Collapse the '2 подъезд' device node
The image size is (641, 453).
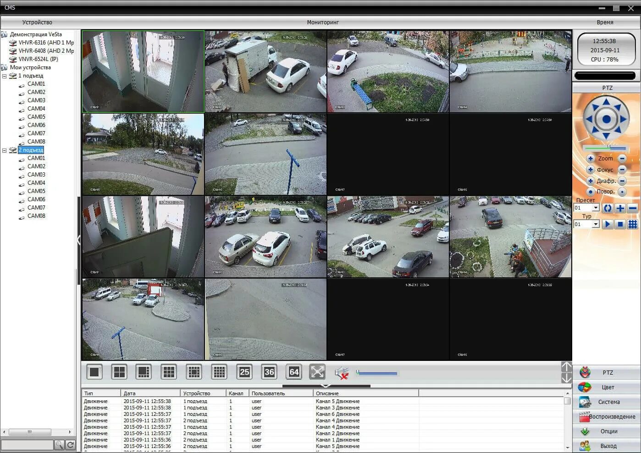pos(4,150)
